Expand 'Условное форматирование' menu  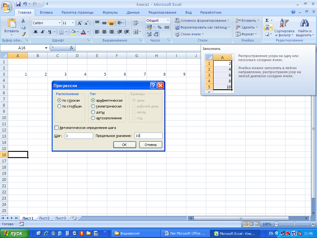202,20
